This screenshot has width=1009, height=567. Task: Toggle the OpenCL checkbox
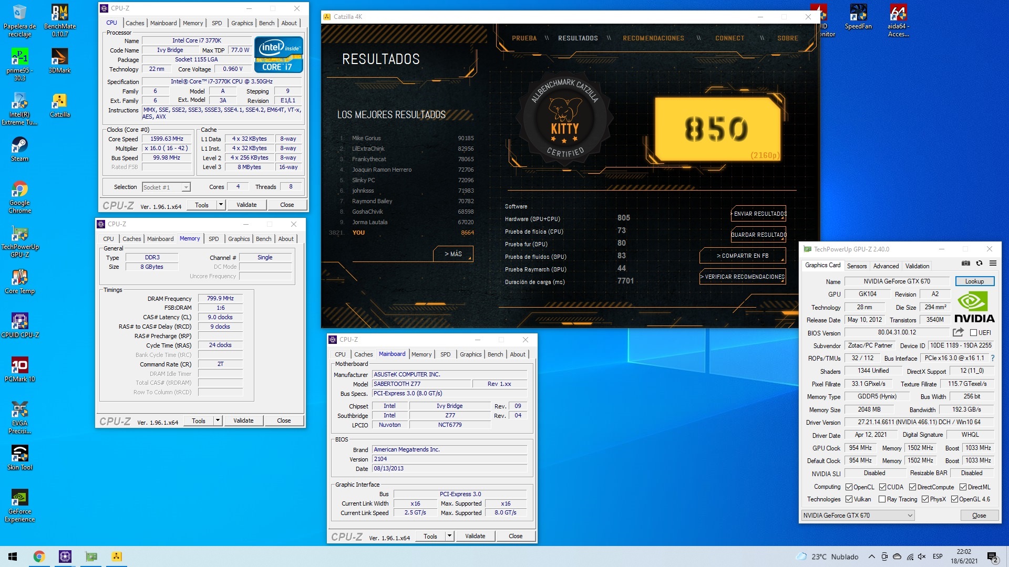[x=849, y=487]
